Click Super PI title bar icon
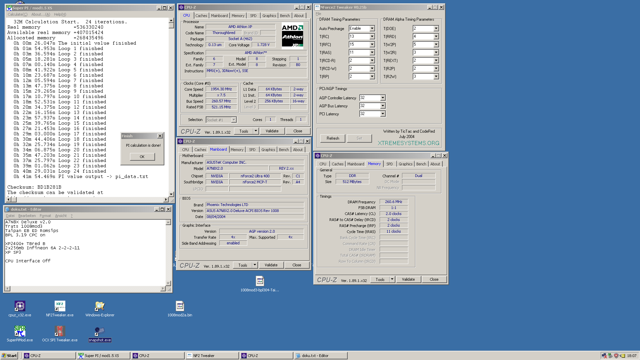The image size is (640, 360). [x=9, y=8]
